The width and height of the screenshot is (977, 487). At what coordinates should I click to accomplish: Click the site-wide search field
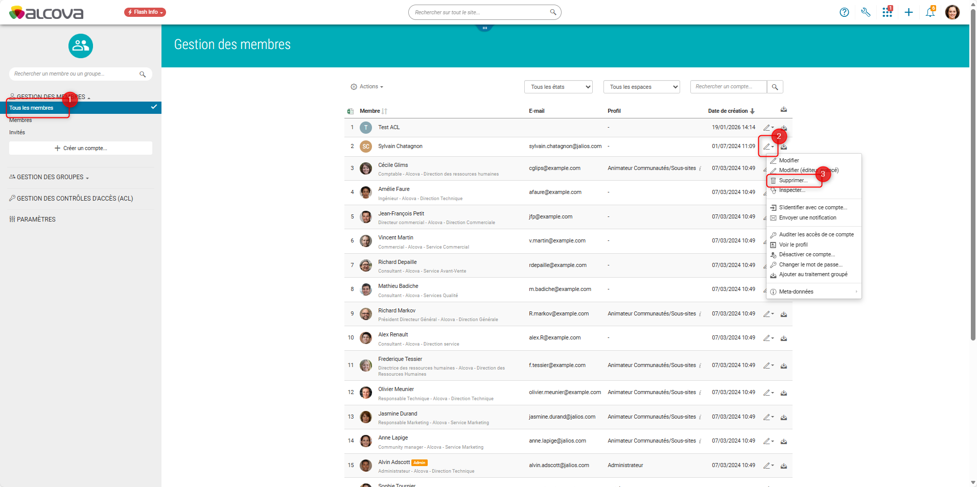click(x=480, y=12)
